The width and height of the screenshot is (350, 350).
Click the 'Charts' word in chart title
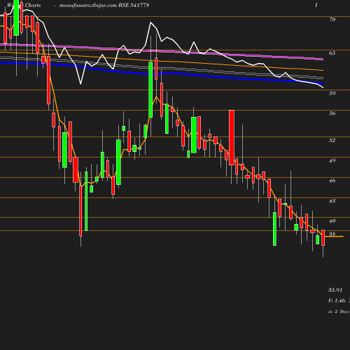click(x=33, y=5)
